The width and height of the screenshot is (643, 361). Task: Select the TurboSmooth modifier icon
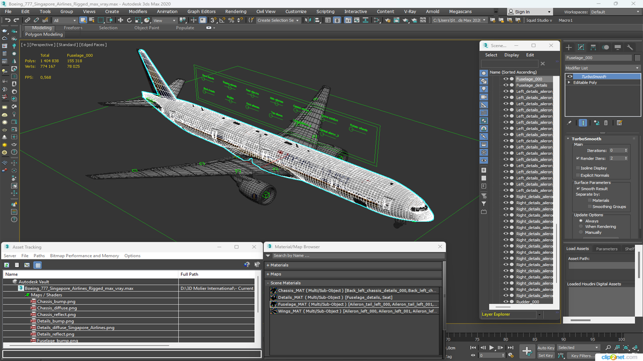tap(569, 76)
